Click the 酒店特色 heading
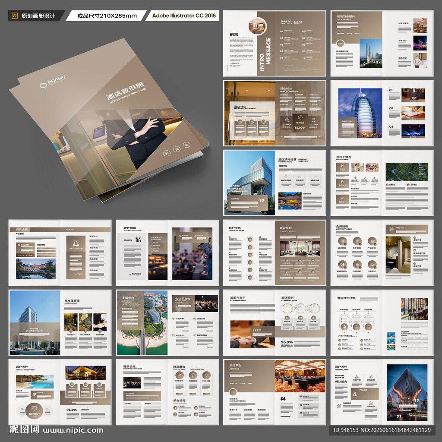442x442 pixels. pyautogui.click(x=240, y=107)
